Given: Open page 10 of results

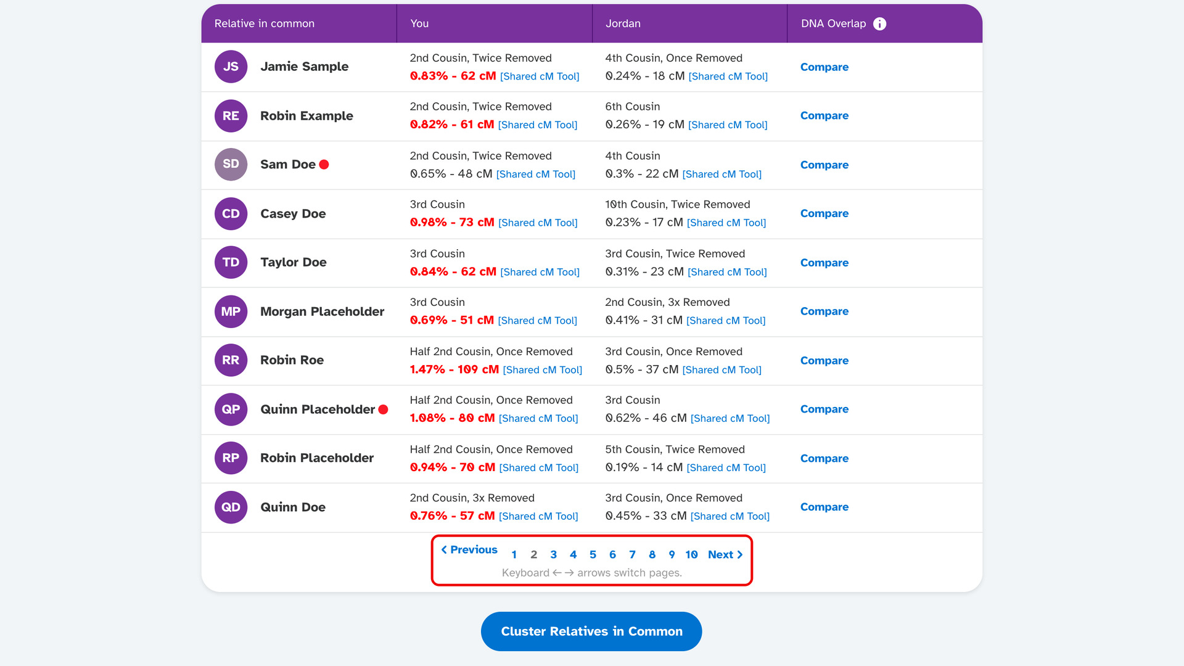Looking at the screenshot, I should tap(691, 554).
